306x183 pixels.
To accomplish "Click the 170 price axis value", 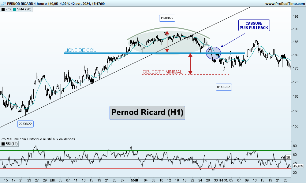I will (296, 82).
